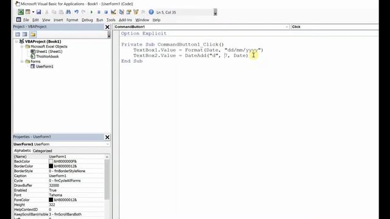Pause execution with the Break icon
The image size is (390, 219).
click(x=99, y=12)
